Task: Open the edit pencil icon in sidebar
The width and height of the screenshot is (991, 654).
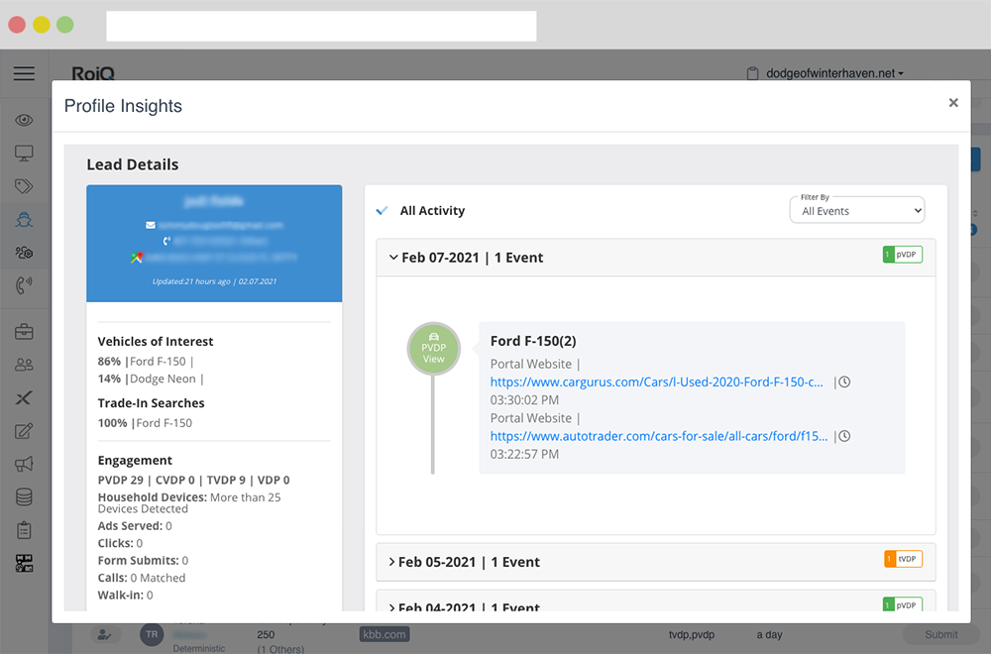Action: tap(24, 431)
